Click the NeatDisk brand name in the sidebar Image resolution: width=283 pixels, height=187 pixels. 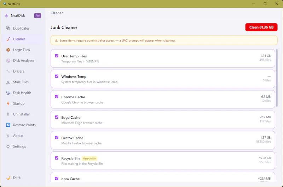18,15
